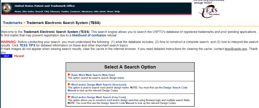
Task: Click the Trademarks breadcrumb link
Action: 12,23
